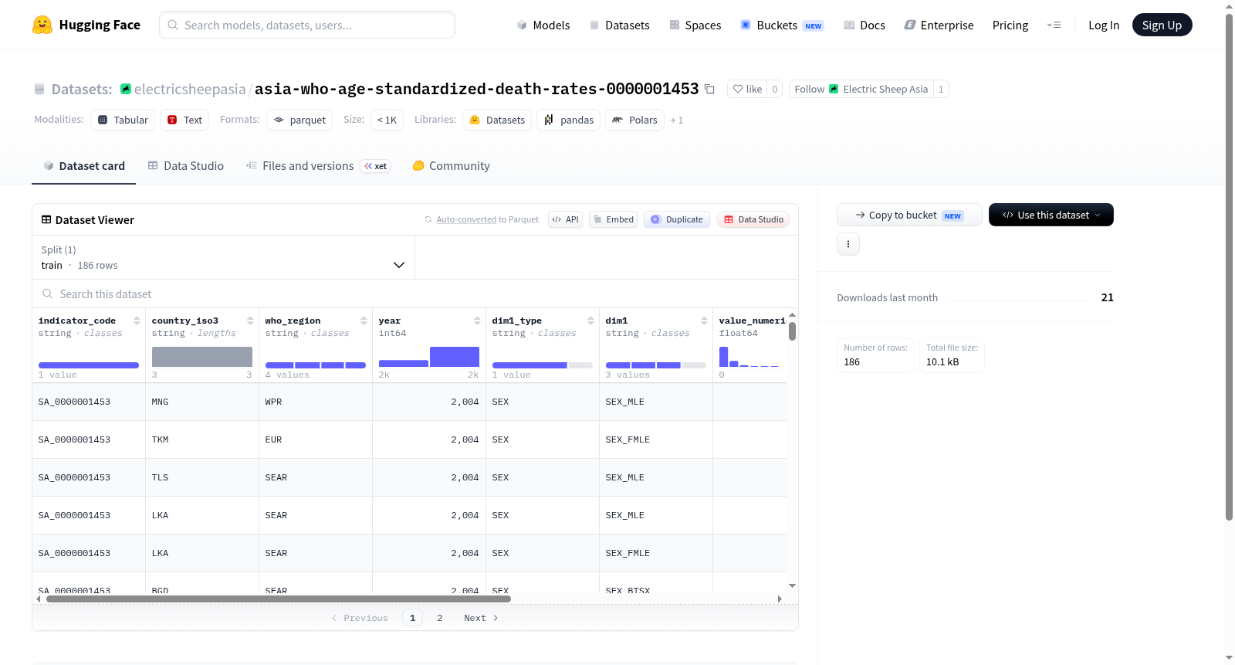Like this dataset with the heart button
This screenshot has height=665, width=1235.
747,89
